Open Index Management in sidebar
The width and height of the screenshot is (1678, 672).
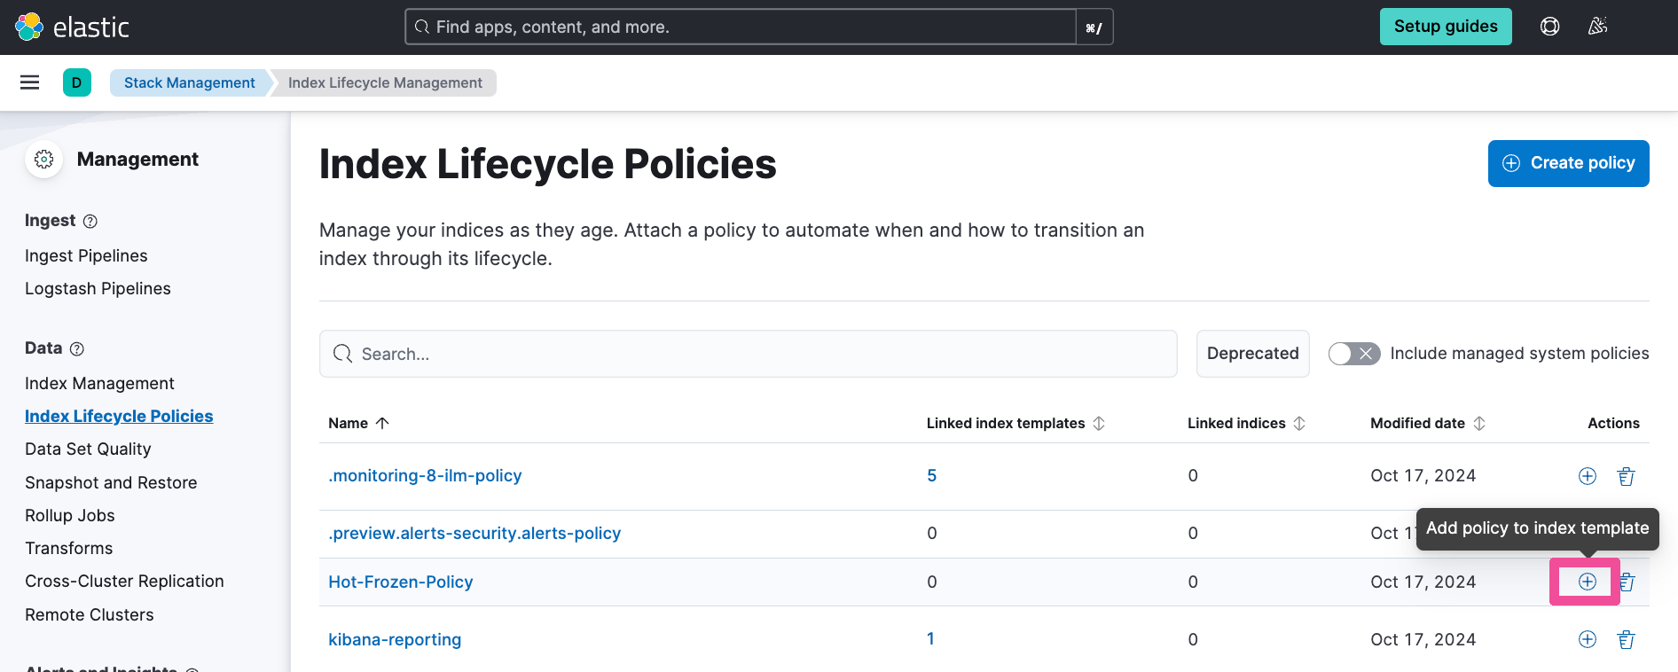tap(99, 383)
